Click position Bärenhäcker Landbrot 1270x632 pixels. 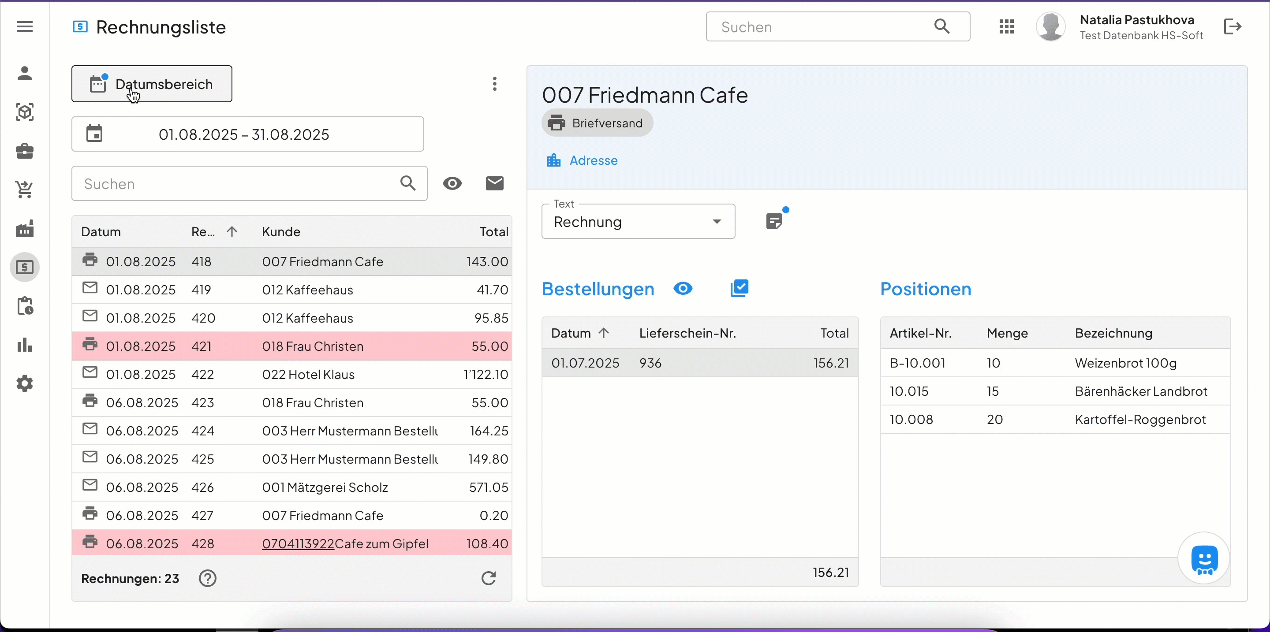1055,391
